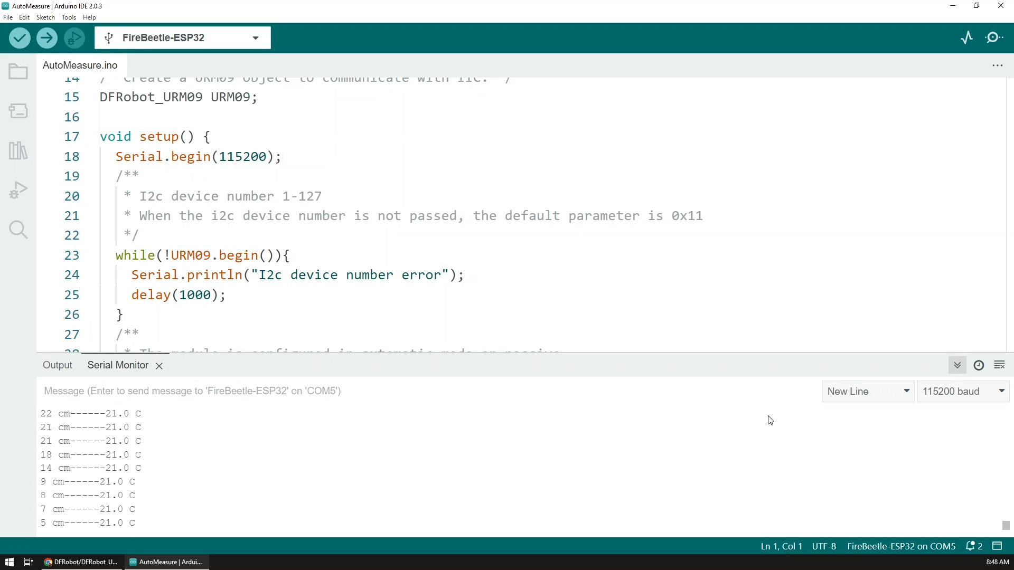Image resolution: width=1014 pixels, height=570 pixels.
Task: Select the Output tab
Action: click(57, 365)
